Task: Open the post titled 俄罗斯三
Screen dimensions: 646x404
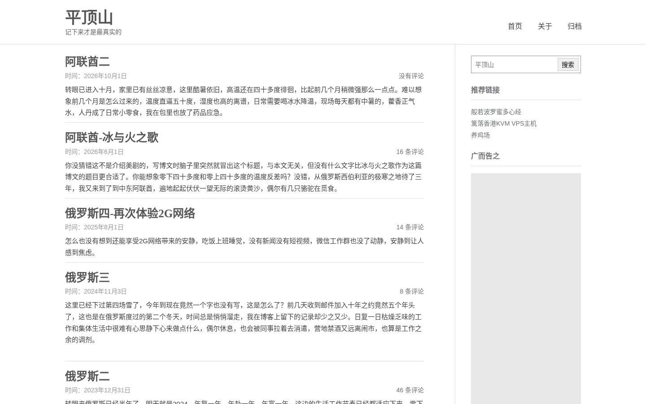Action: point(87,277)
